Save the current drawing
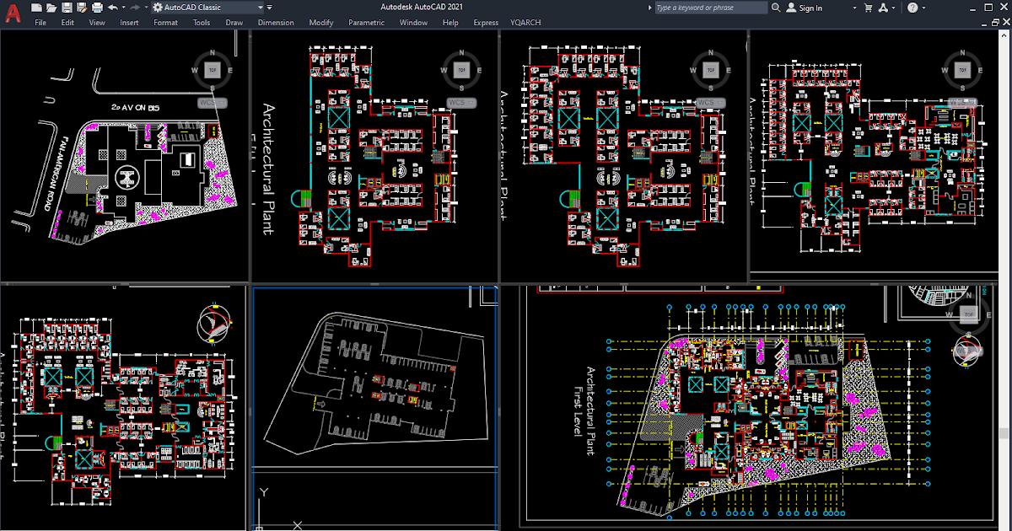Viewport: 1012px width, 531px height. pyautogui.click(x=67, y=7)
